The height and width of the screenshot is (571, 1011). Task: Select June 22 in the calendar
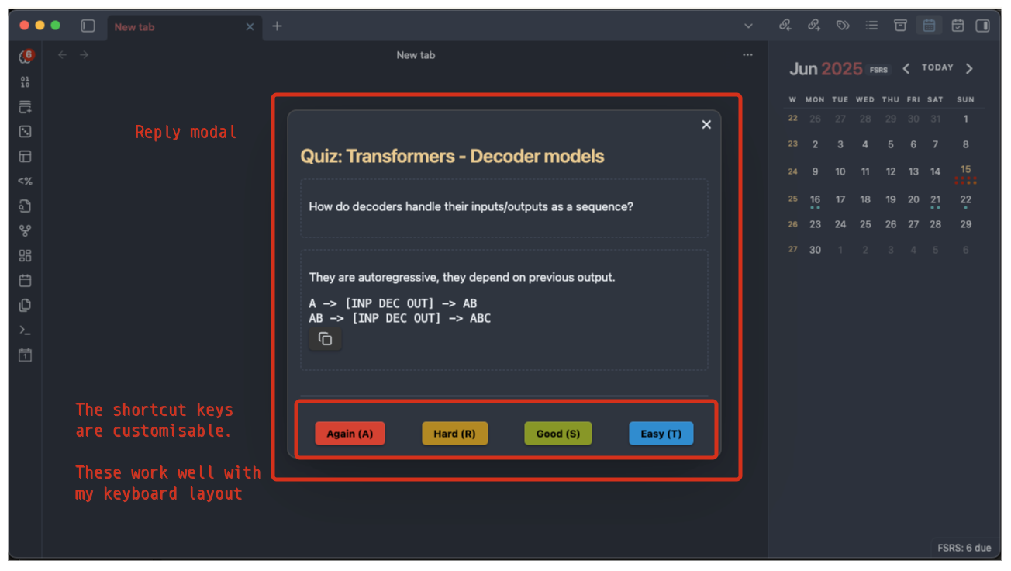coord(965,200)
